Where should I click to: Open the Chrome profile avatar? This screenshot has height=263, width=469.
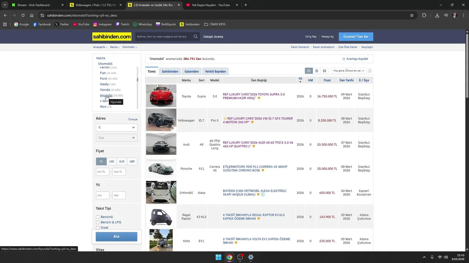[x=455, y=15]
